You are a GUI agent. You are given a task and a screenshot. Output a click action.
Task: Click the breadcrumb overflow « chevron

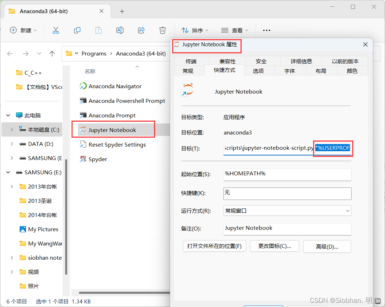point(77,53)
